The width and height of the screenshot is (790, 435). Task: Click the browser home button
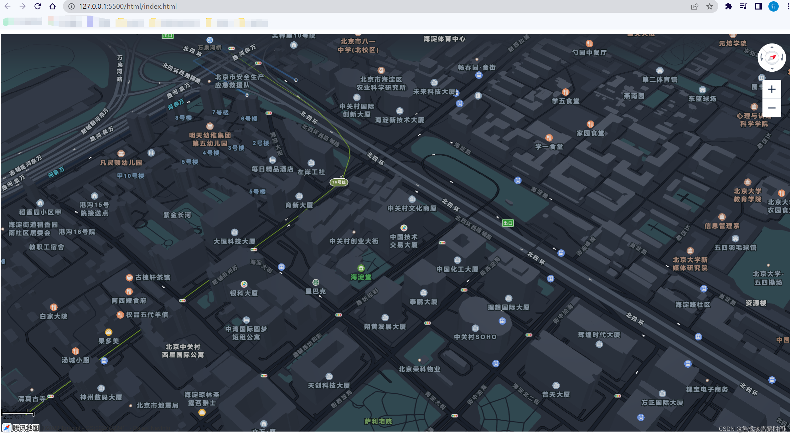pyautogui.click(x=53, y=6)
